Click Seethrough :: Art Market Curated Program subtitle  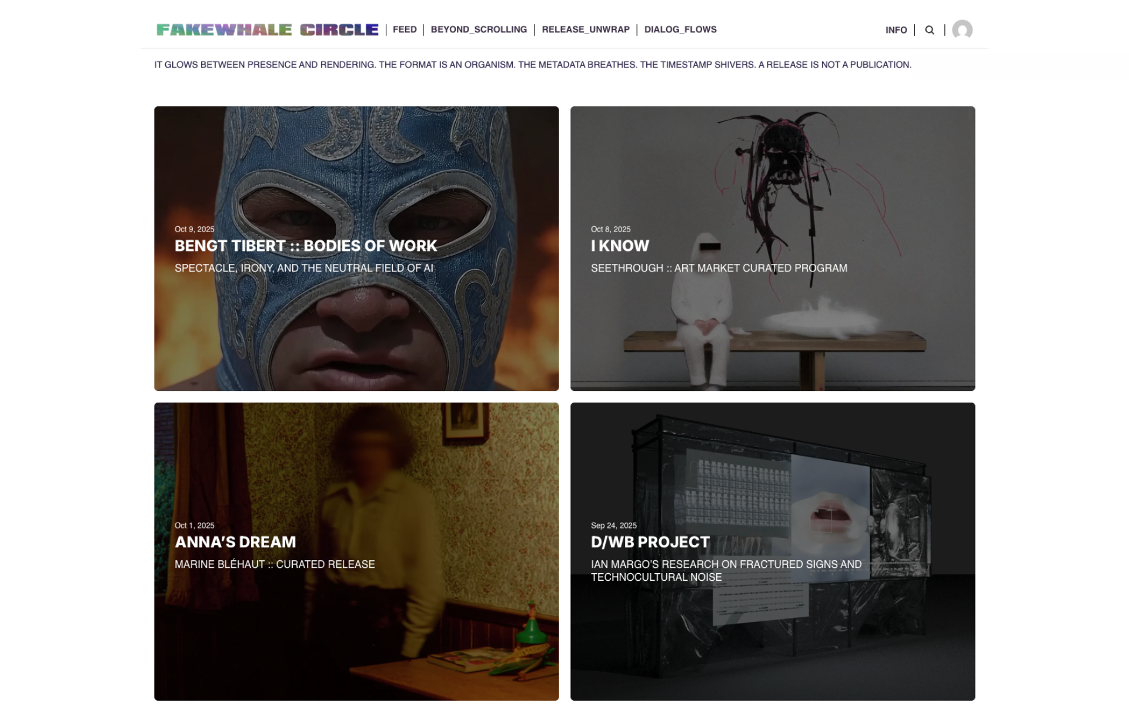point(719,268)
